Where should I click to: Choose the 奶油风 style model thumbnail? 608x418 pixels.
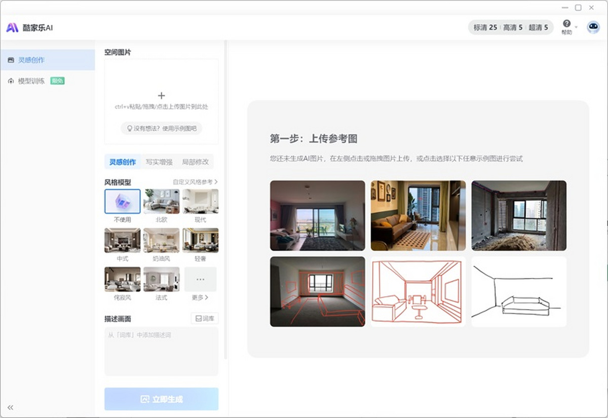[161, 240]
